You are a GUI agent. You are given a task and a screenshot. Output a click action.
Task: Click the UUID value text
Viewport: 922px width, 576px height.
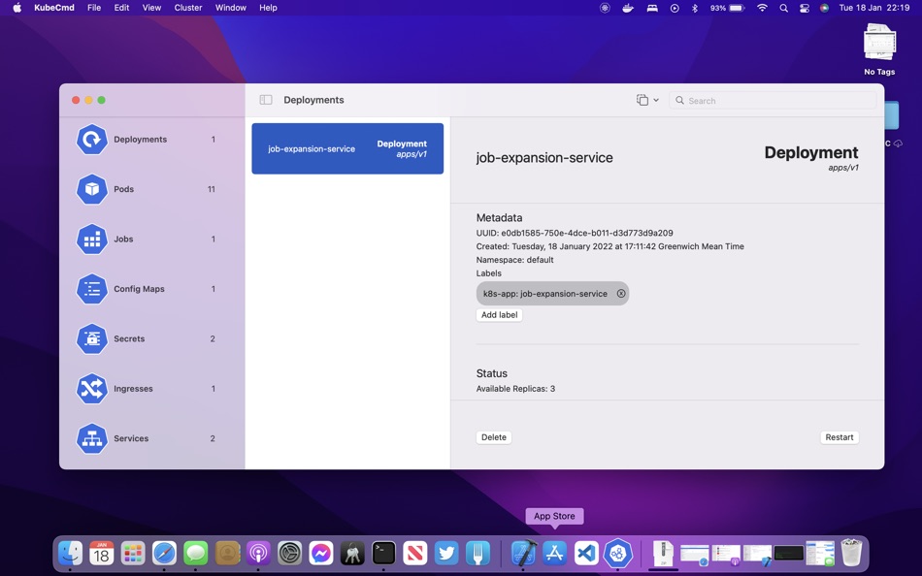(587, 233)
